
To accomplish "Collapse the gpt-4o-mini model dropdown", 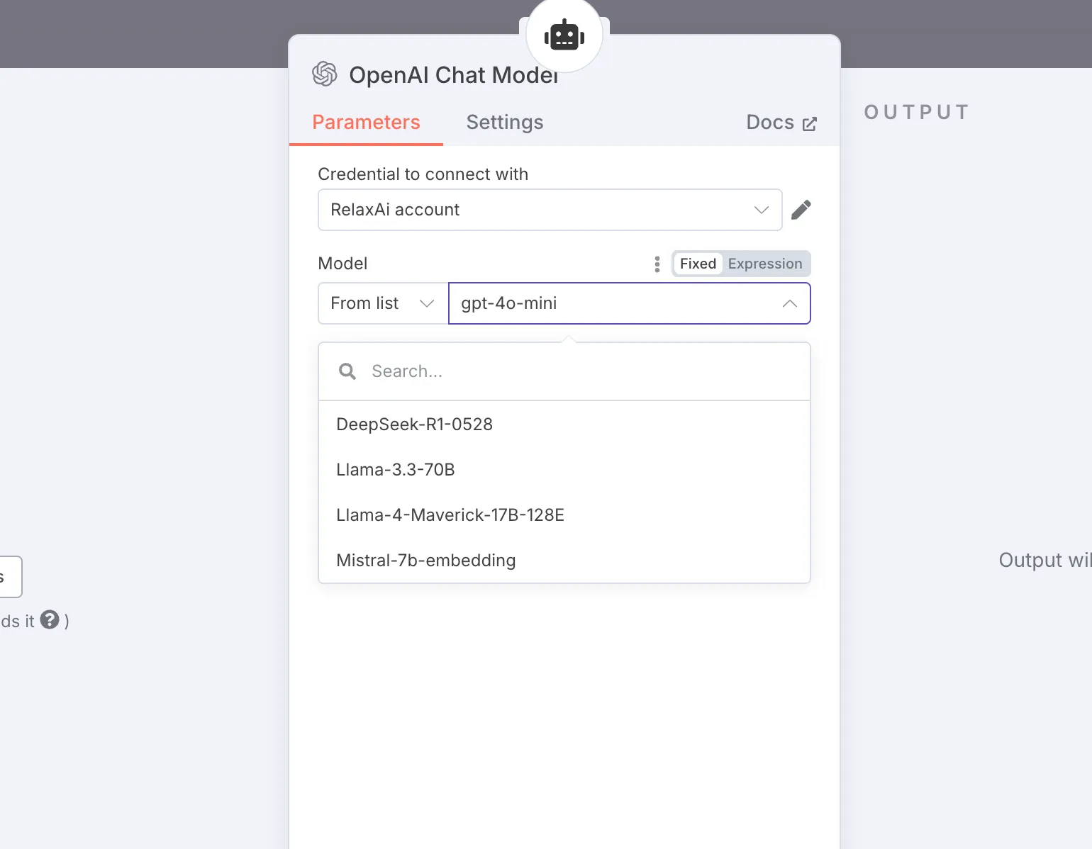I will click(x=630, y=303).
